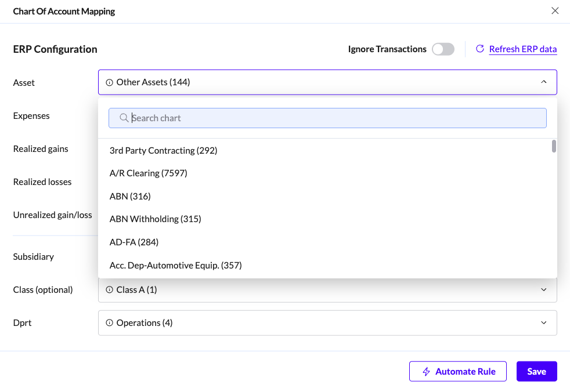Open the Refresh ERP data link
The width and height of the screenshot is (570, 388).
coord(522,49)
